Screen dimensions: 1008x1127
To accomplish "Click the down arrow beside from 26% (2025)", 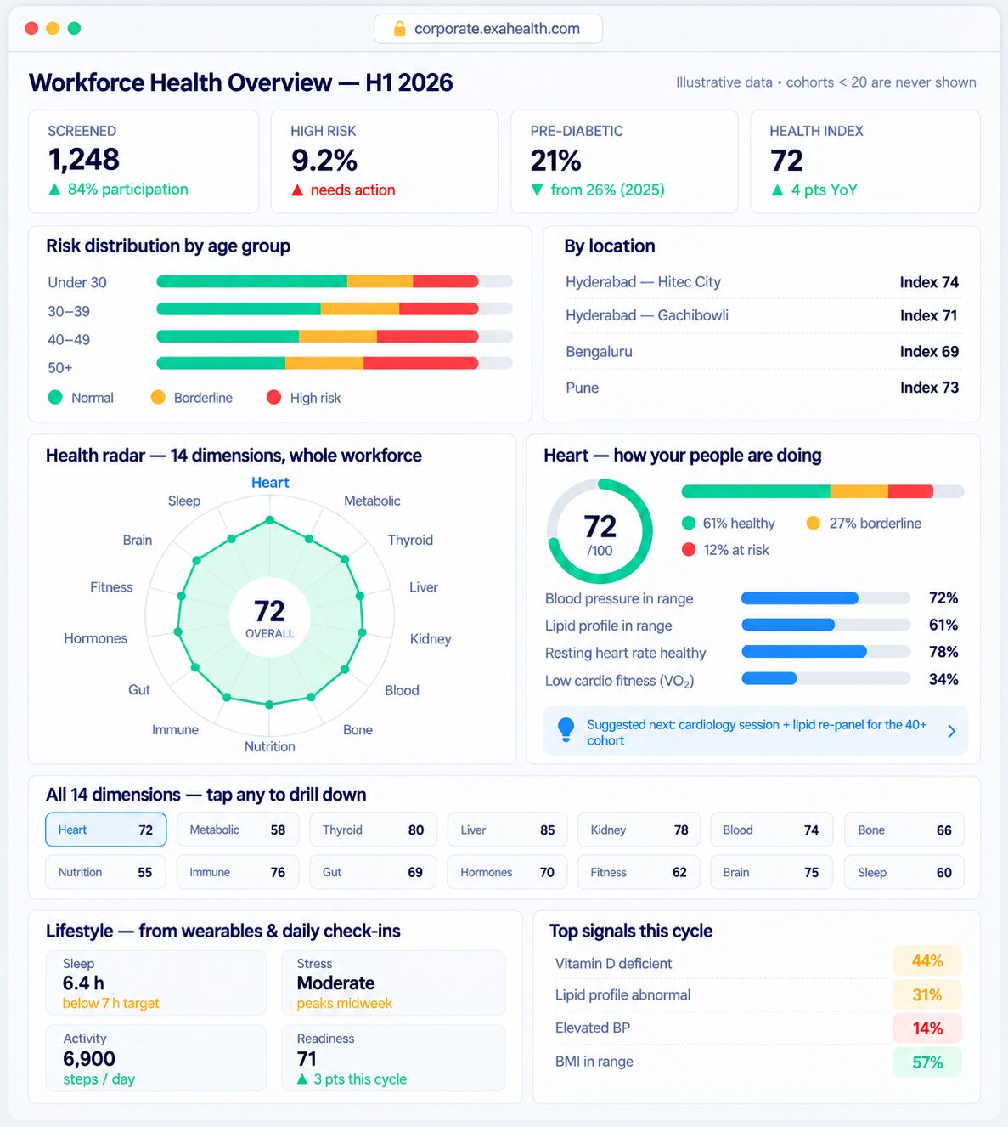I will 537,190.
